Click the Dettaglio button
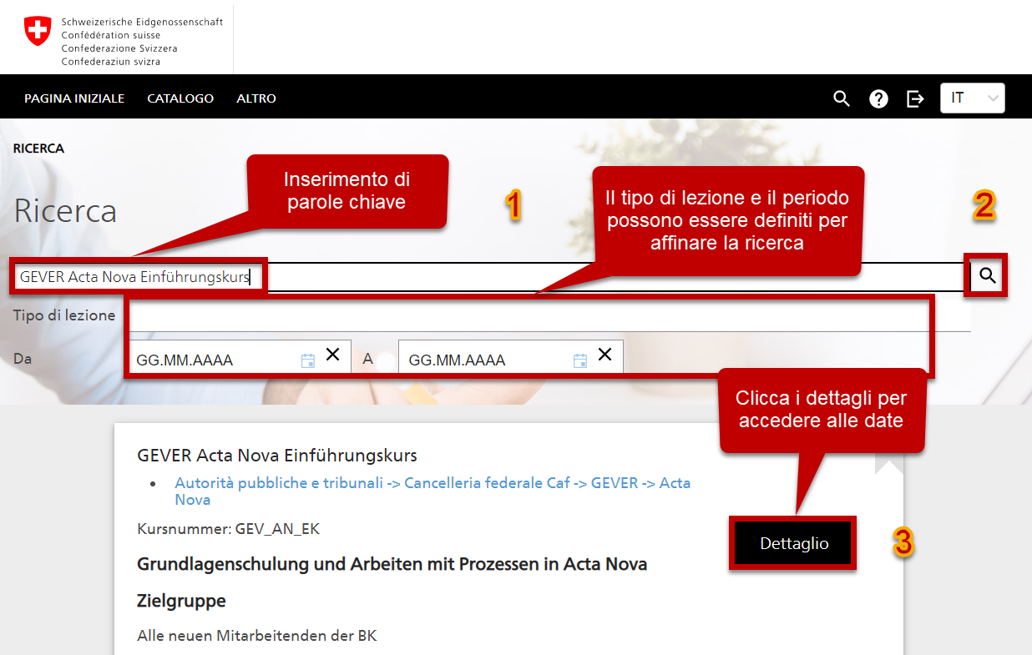 794,544
